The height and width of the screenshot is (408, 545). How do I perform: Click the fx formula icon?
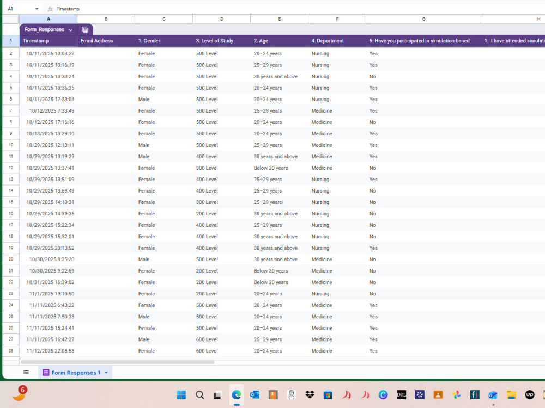[x=50, y=9]
